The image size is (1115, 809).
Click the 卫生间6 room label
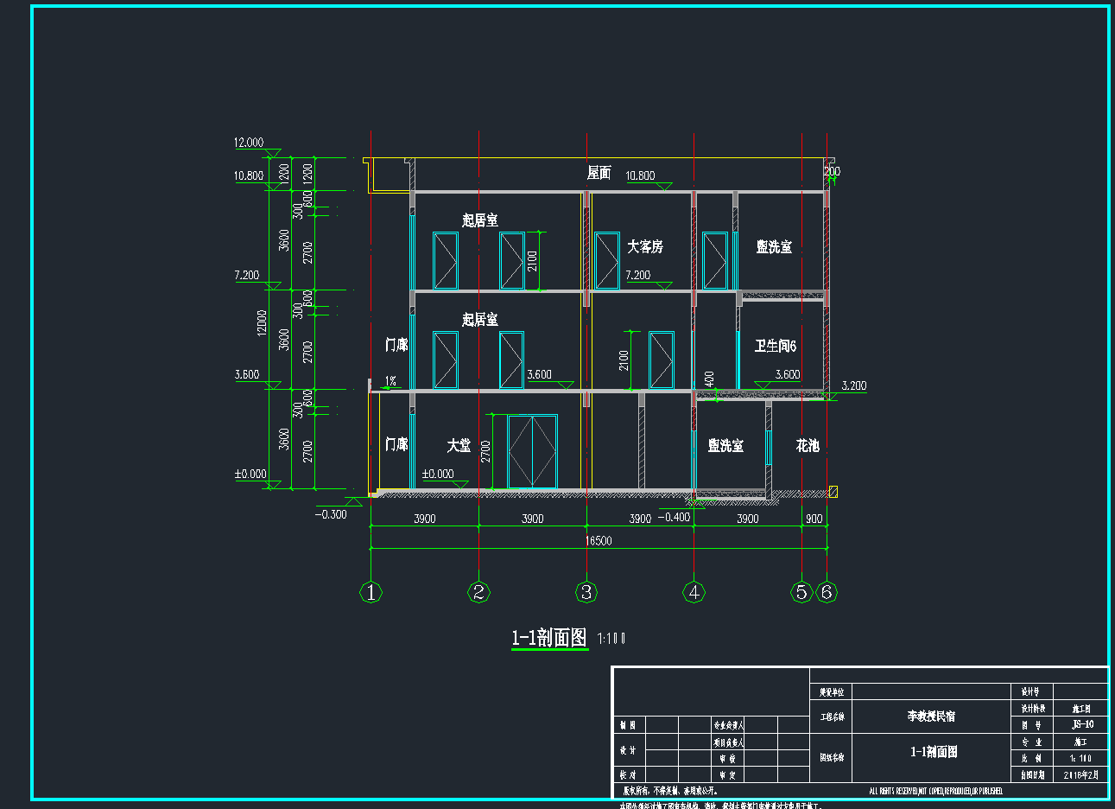775,346
